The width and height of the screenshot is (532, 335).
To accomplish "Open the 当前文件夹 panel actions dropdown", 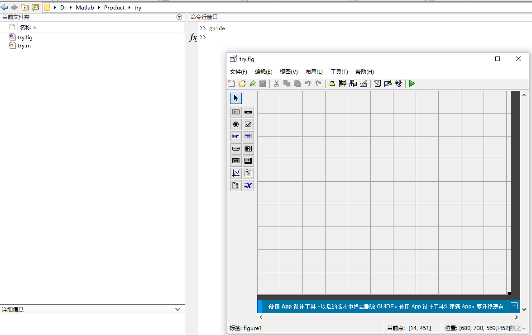I will [179, 17].
